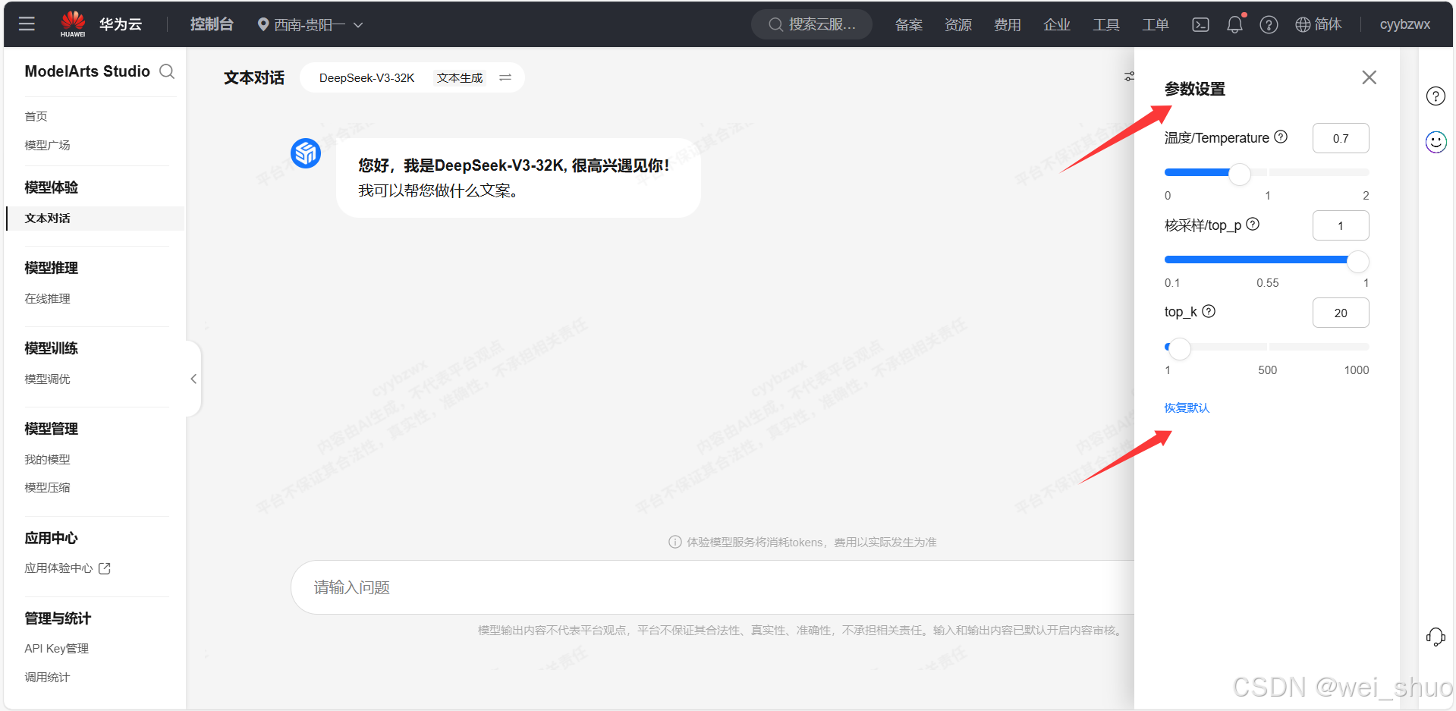Click the Temperature value field 0.7
The width and height of the screenshot is (1456, 711).
1341,138
